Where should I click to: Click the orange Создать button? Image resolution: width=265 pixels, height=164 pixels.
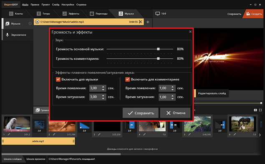coord(254,14)
